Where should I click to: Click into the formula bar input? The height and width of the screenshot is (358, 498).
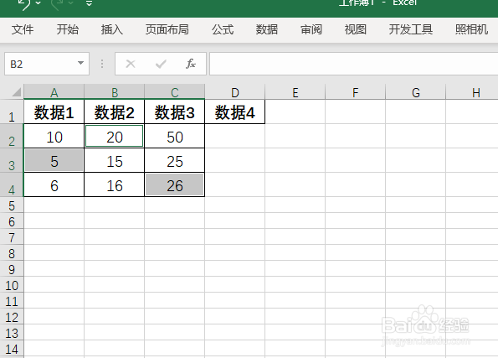pos(353,64)
